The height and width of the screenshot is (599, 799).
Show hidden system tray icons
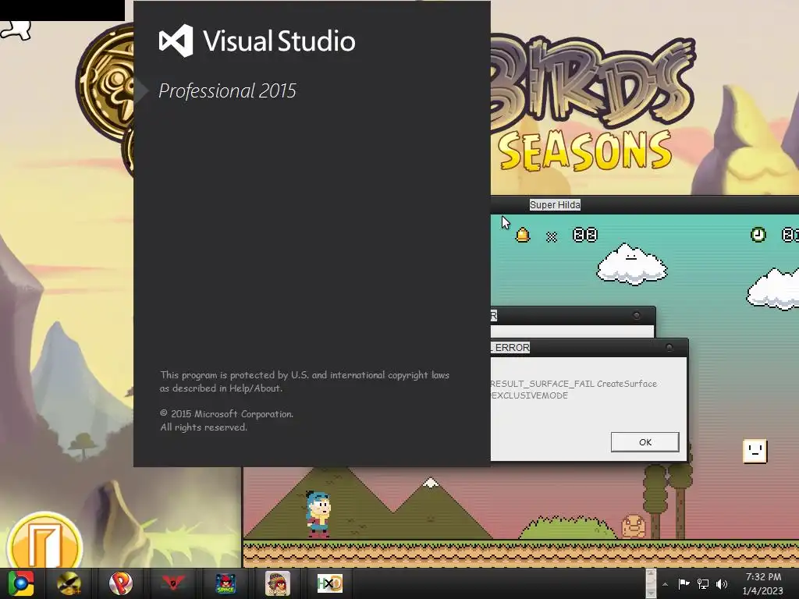(665, 584)
